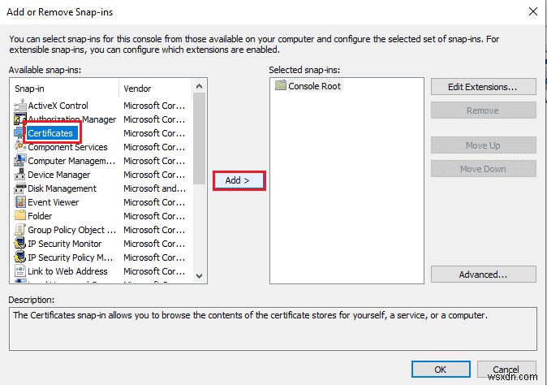Choose Disk Management in the list
This screenshot has width=547, height=385.
click(x=62, y=188)
